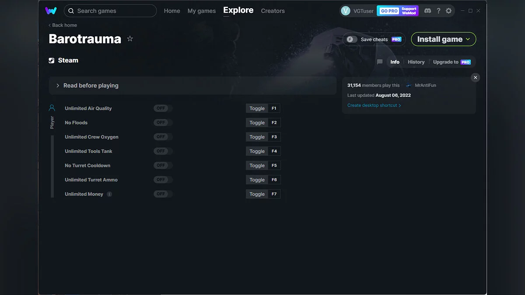Click the Unlimited Money info icon
Viewport: 525px width, 295px height.
109,194
